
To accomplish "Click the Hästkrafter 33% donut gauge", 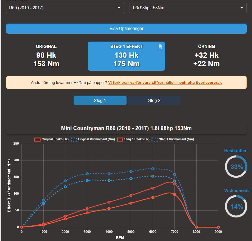I will pos(236,167).
